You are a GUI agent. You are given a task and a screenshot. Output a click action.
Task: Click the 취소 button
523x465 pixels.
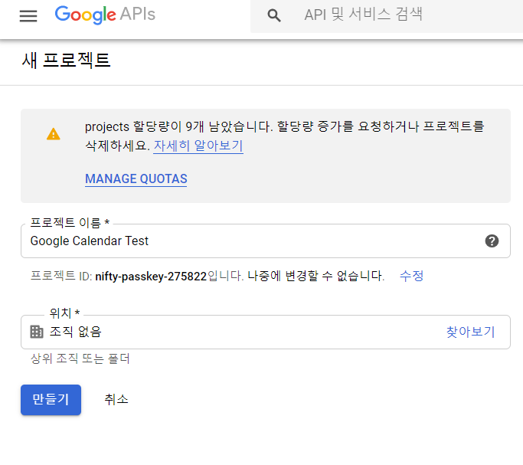(116, 400)
